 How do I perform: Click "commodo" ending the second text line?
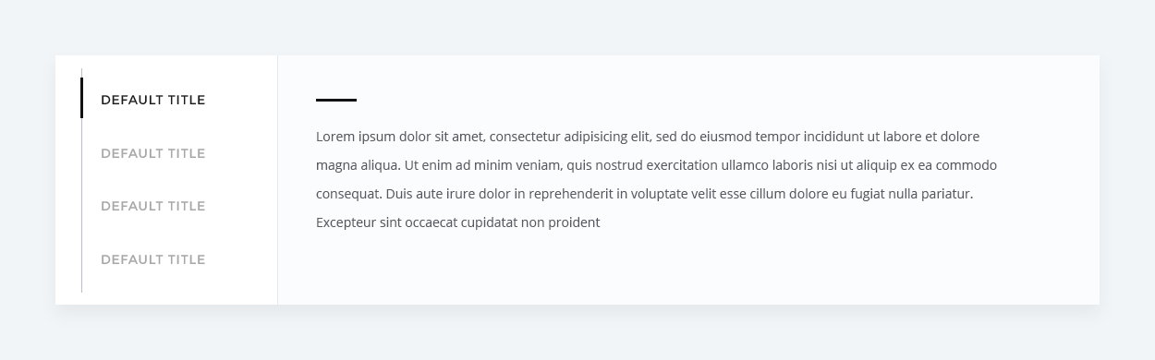click(967, 165)
